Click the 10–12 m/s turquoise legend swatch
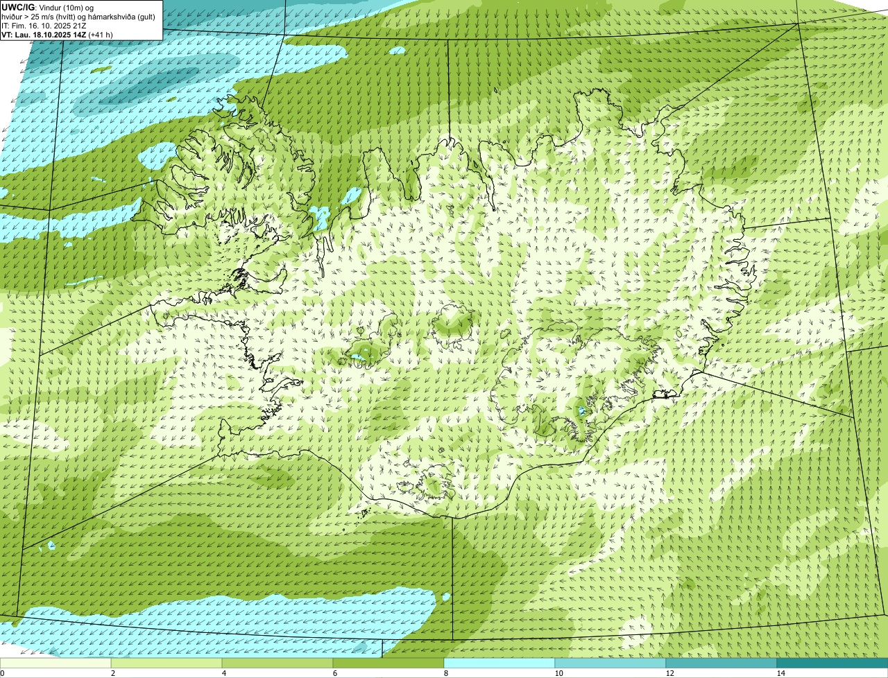Viewport: 888px width, 678px height. tap(610, 663)
